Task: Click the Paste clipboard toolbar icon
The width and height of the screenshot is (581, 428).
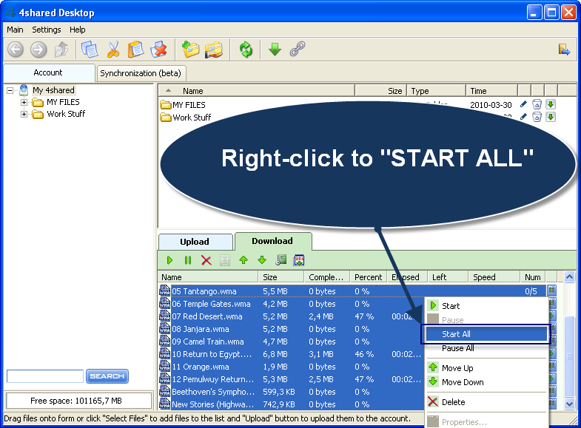Action: tap(136, 50)
